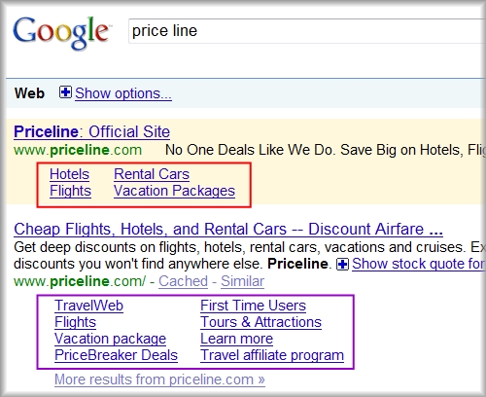Open Priceline: Official Site ad link
The width and height of the screenshot is (486, 397).
[x=91, y=132]
